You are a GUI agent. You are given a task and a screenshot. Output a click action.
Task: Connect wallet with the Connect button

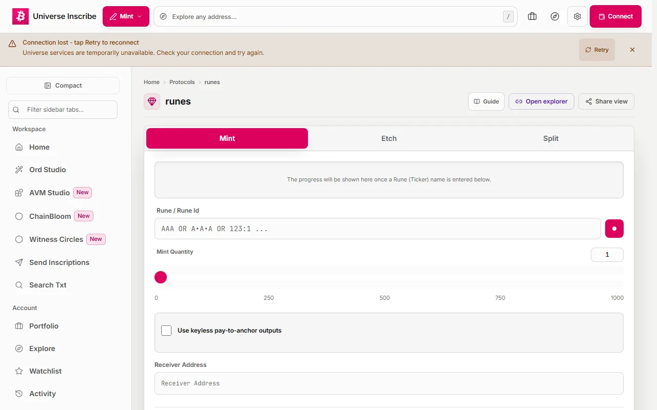point(615,16)
